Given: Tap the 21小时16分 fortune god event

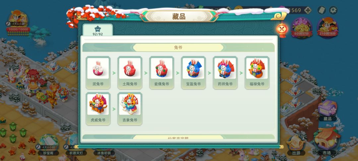Looking at the screenshot, I should (x=328, y=27).
